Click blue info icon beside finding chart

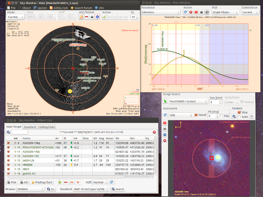[165, 135]
